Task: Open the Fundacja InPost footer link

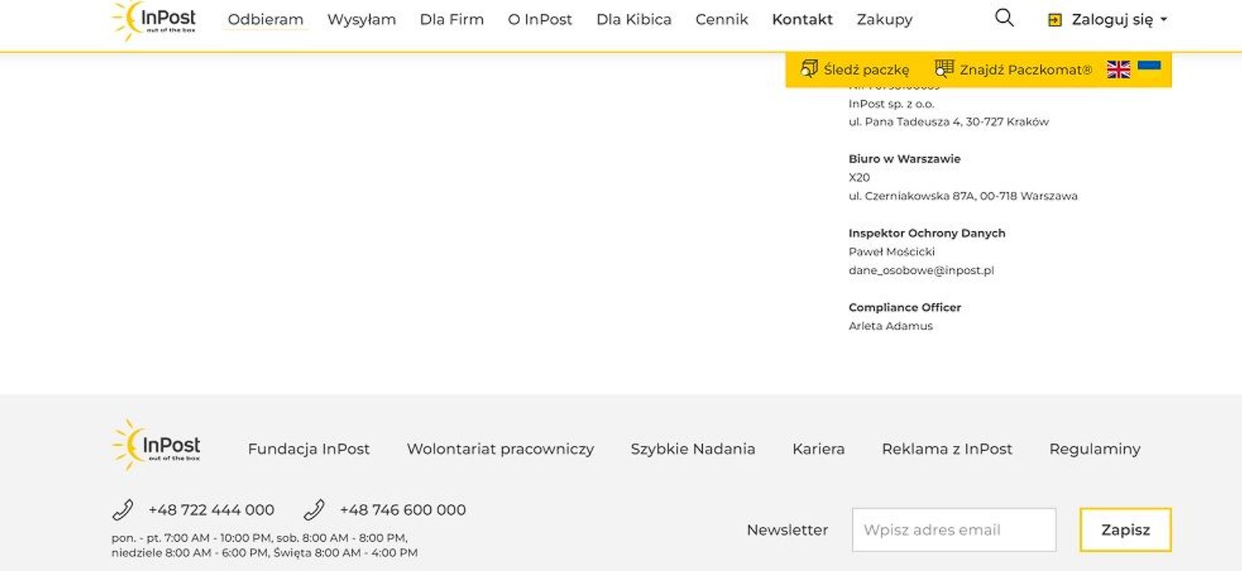Action: pos(309,449)
